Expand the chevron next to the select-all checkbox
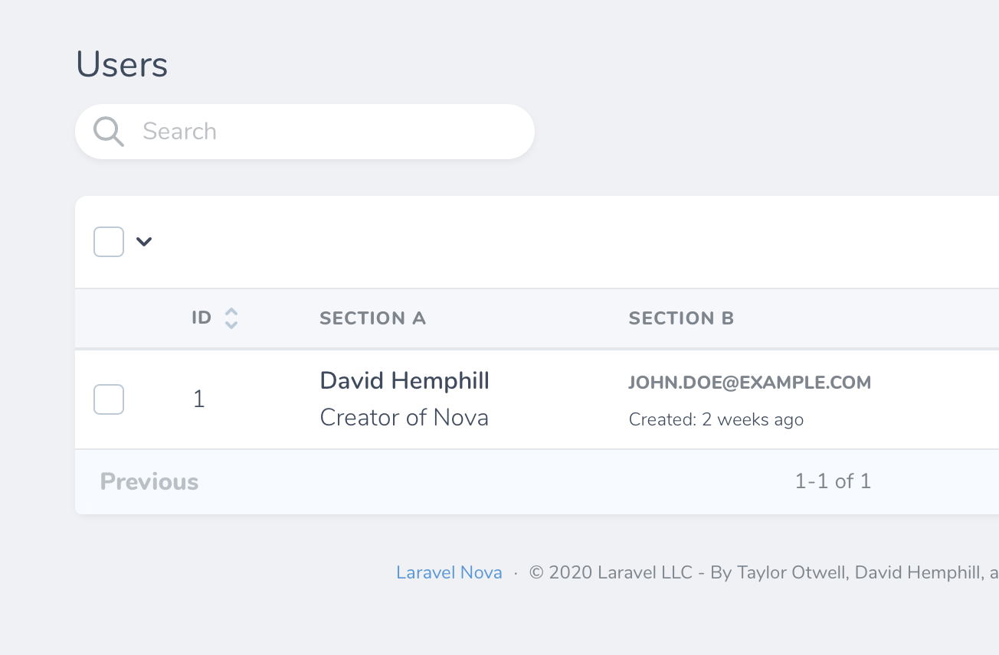This screenshot has width=999, height=655. [143, 242]
